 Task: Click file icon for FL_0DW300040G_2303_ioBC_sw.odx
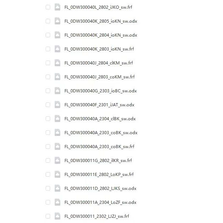point(57,91)
